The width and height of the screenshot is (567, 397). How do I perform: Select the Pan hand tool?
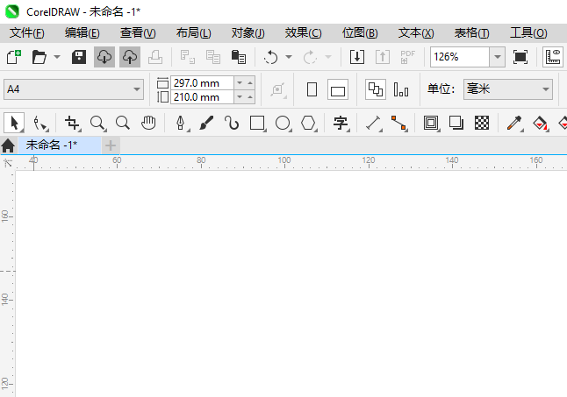tap(148, 123)
